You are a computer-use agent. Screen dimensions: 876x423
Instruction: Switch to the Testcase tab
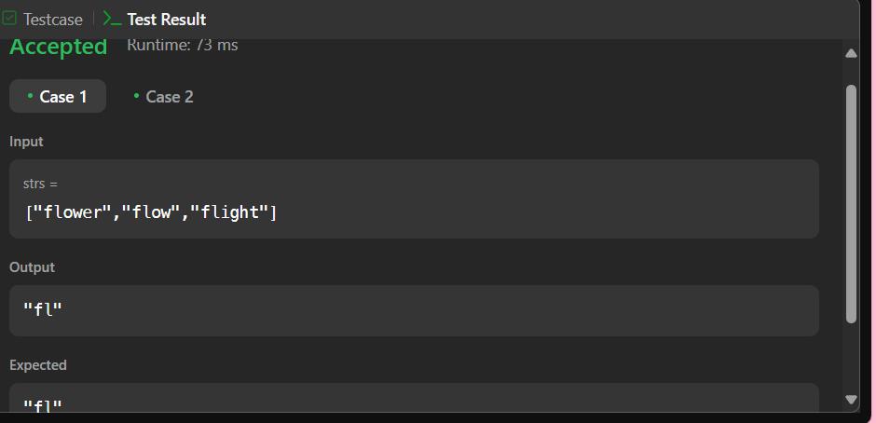pyautogui.click(x=43, y=20)
